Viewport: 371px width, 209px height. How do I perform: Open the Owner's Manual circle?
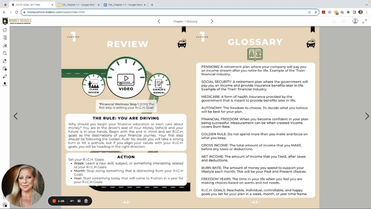pos(159,85)
